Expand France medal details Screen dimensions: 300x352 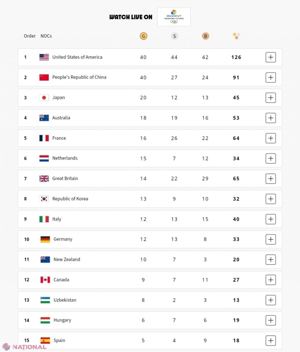coord(271,138)
